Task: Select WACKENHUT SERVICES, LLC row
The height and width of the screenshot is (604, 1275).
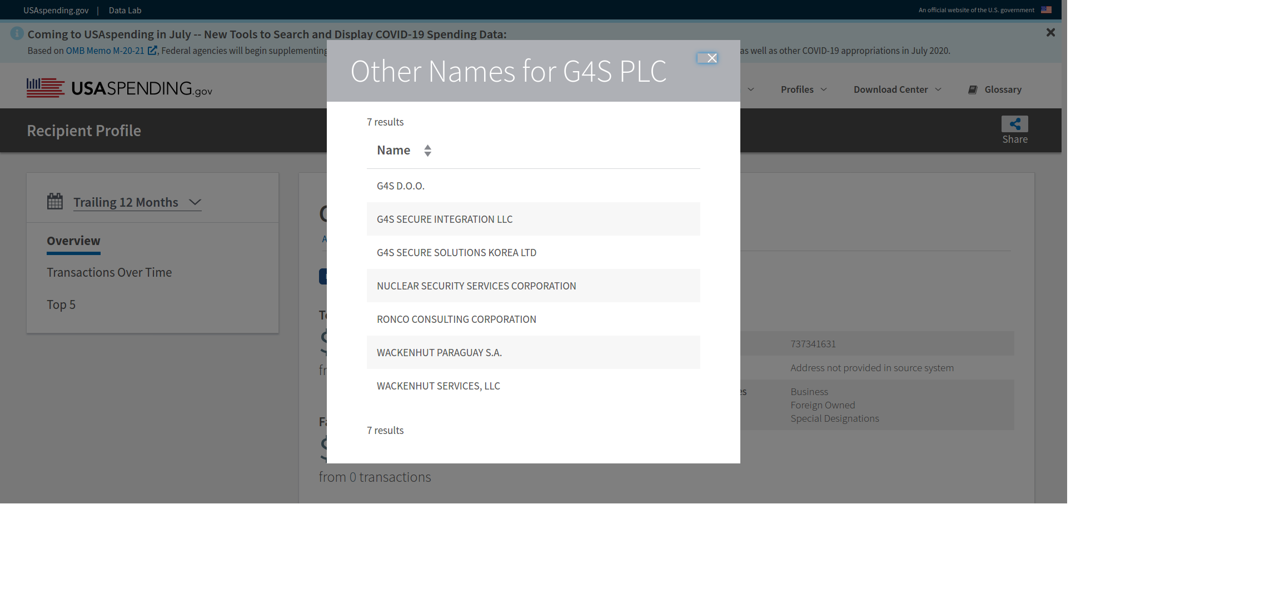Action: pyautogui.click(x=534, y=386)
